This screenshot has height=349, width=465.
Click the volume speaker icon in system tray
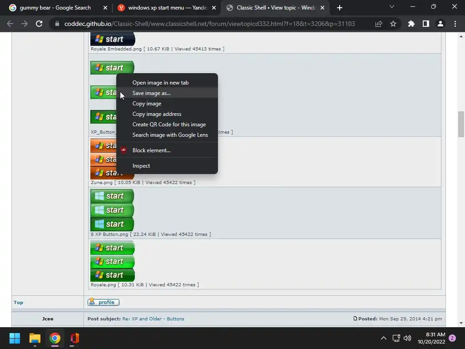407,338
